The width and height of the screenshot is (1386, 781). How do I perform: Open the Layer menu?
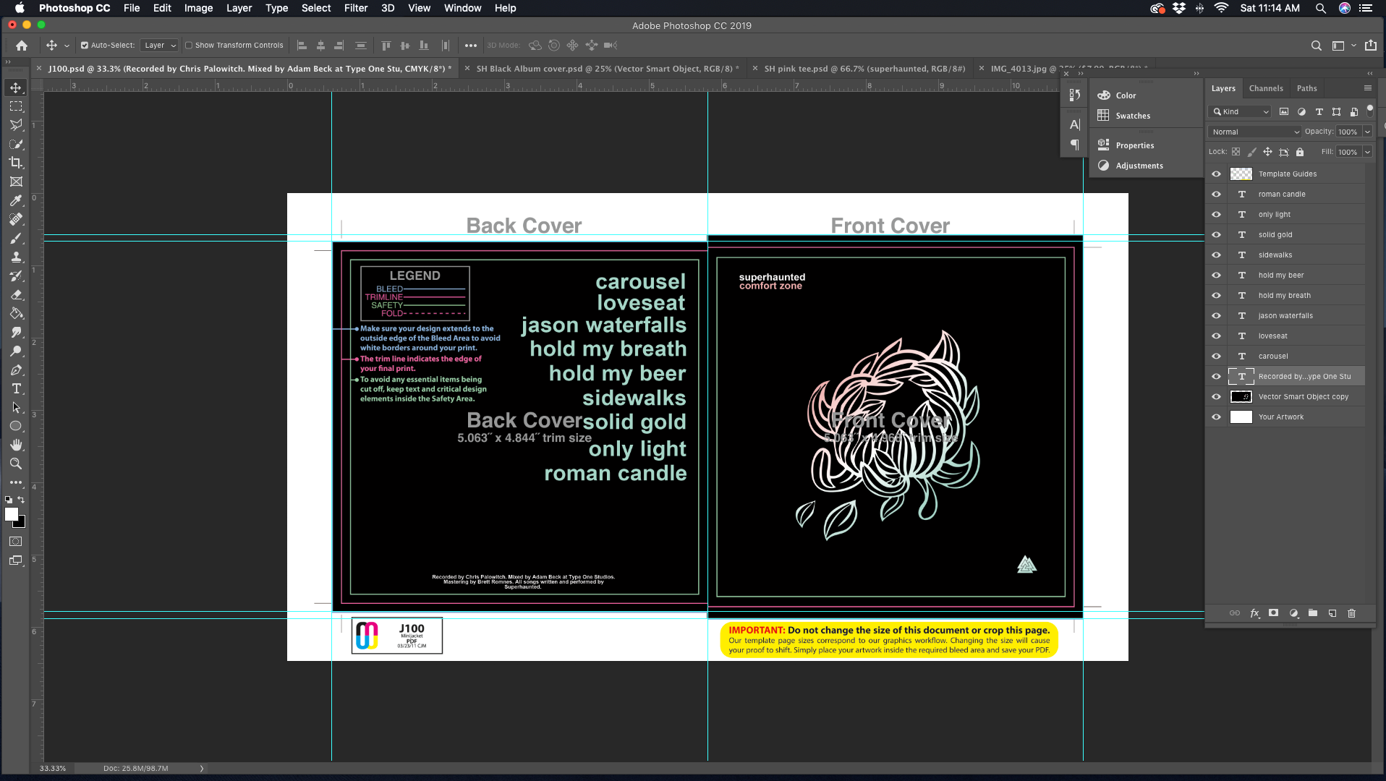239,8
